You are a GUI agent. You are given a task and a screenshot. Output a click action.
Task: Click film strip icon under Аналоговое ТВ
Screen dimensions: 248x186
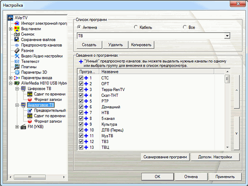(x=30, y=116)
